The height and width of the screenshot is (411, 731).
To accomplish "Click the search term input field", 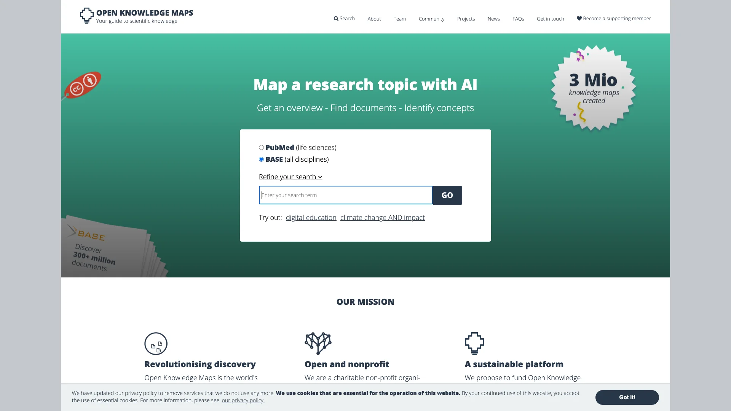I will coord(345,195).
